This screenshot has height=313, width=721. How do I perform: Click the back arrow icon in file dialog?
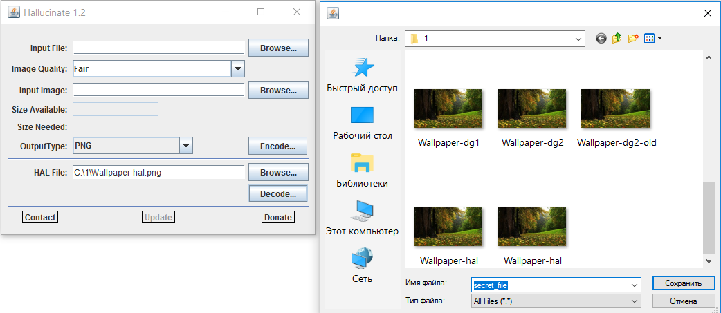coord(600,38)
